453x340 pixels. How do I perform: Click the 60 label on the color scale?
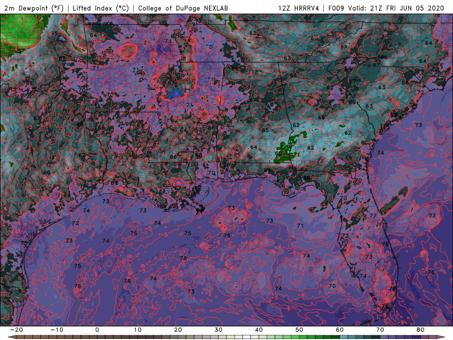coord(340,330)
